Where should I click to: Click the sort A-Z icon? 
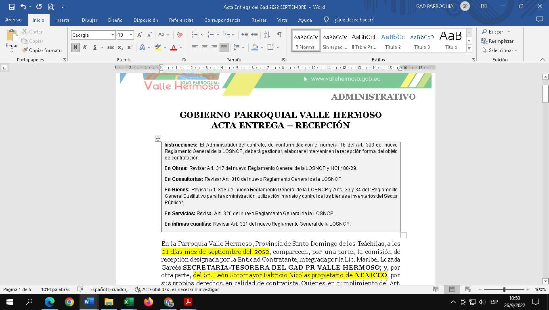tap(266, 35)
